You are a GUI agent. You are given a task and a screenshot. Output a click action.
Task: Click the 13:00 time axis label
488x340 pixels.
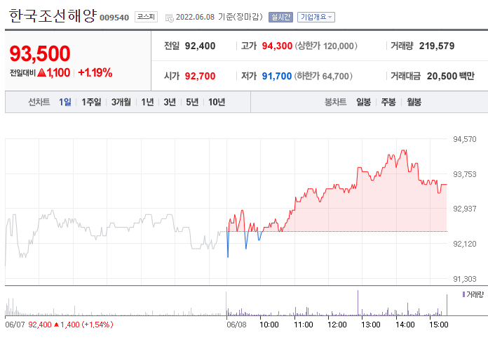371,325
